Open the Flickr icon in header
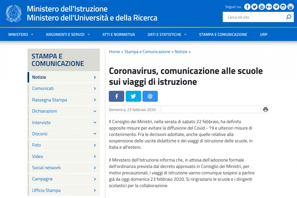Image resolution: width=297 pixels, height=198 pixels. tap(269, 7)
